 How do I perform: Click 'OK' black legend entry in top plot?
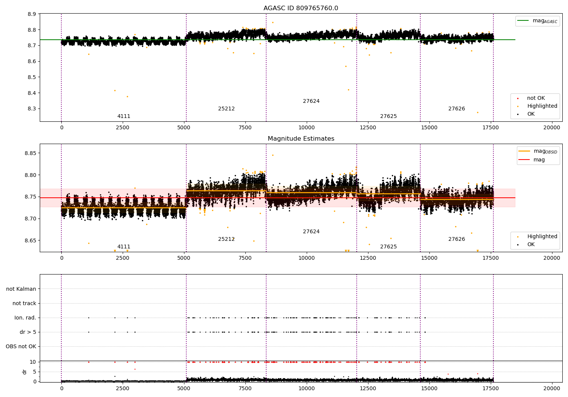526,114
